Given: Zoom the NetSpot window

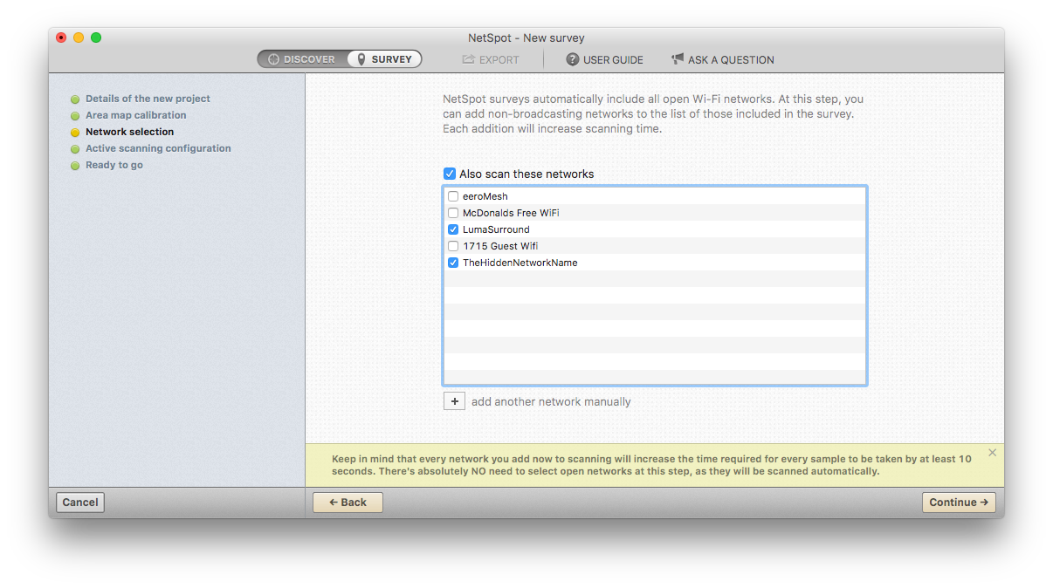Looking at the screenshot, I should coord(96,38).
